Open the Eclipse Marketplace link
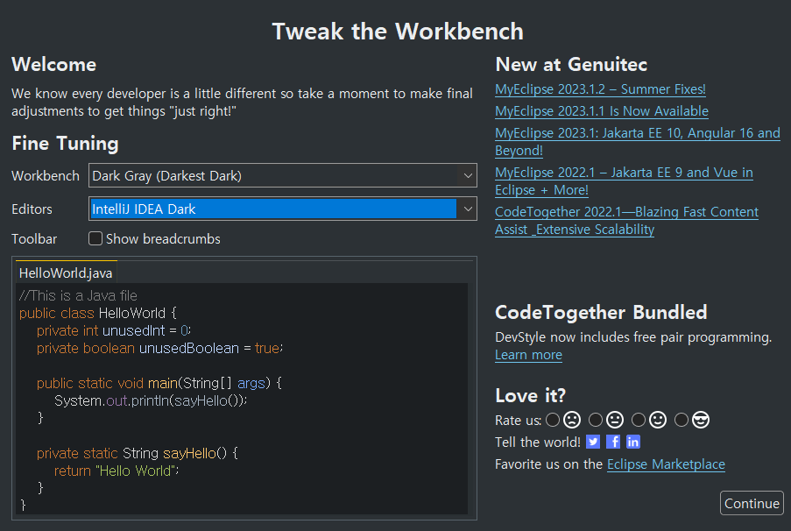 (666, 464)
